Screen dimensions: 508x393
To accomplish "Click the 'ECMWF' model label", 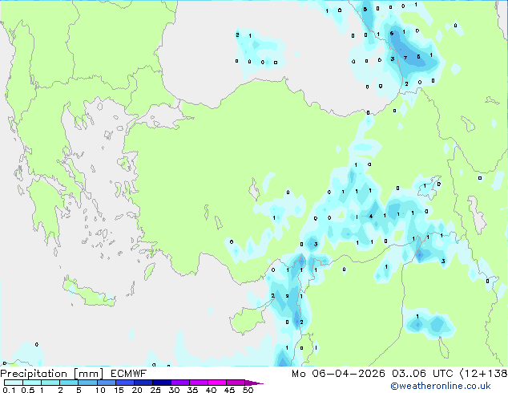I will coord(129,374).
